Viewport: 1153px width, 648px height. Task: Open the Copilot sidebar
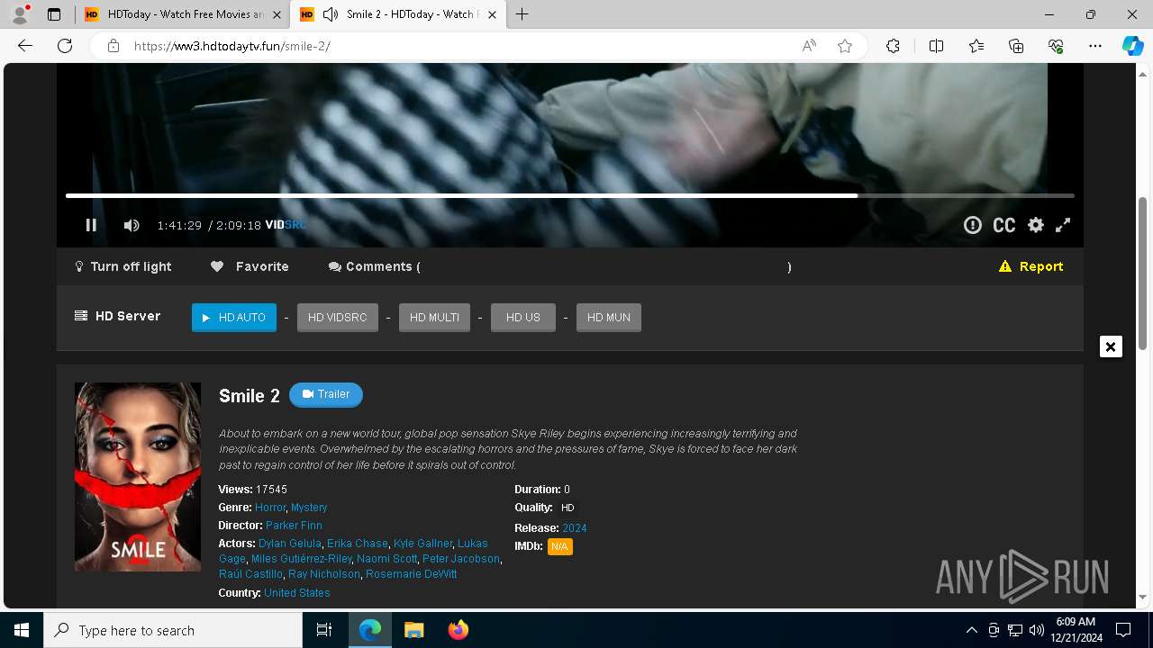pyautogui.click(x=1132, y=46)
